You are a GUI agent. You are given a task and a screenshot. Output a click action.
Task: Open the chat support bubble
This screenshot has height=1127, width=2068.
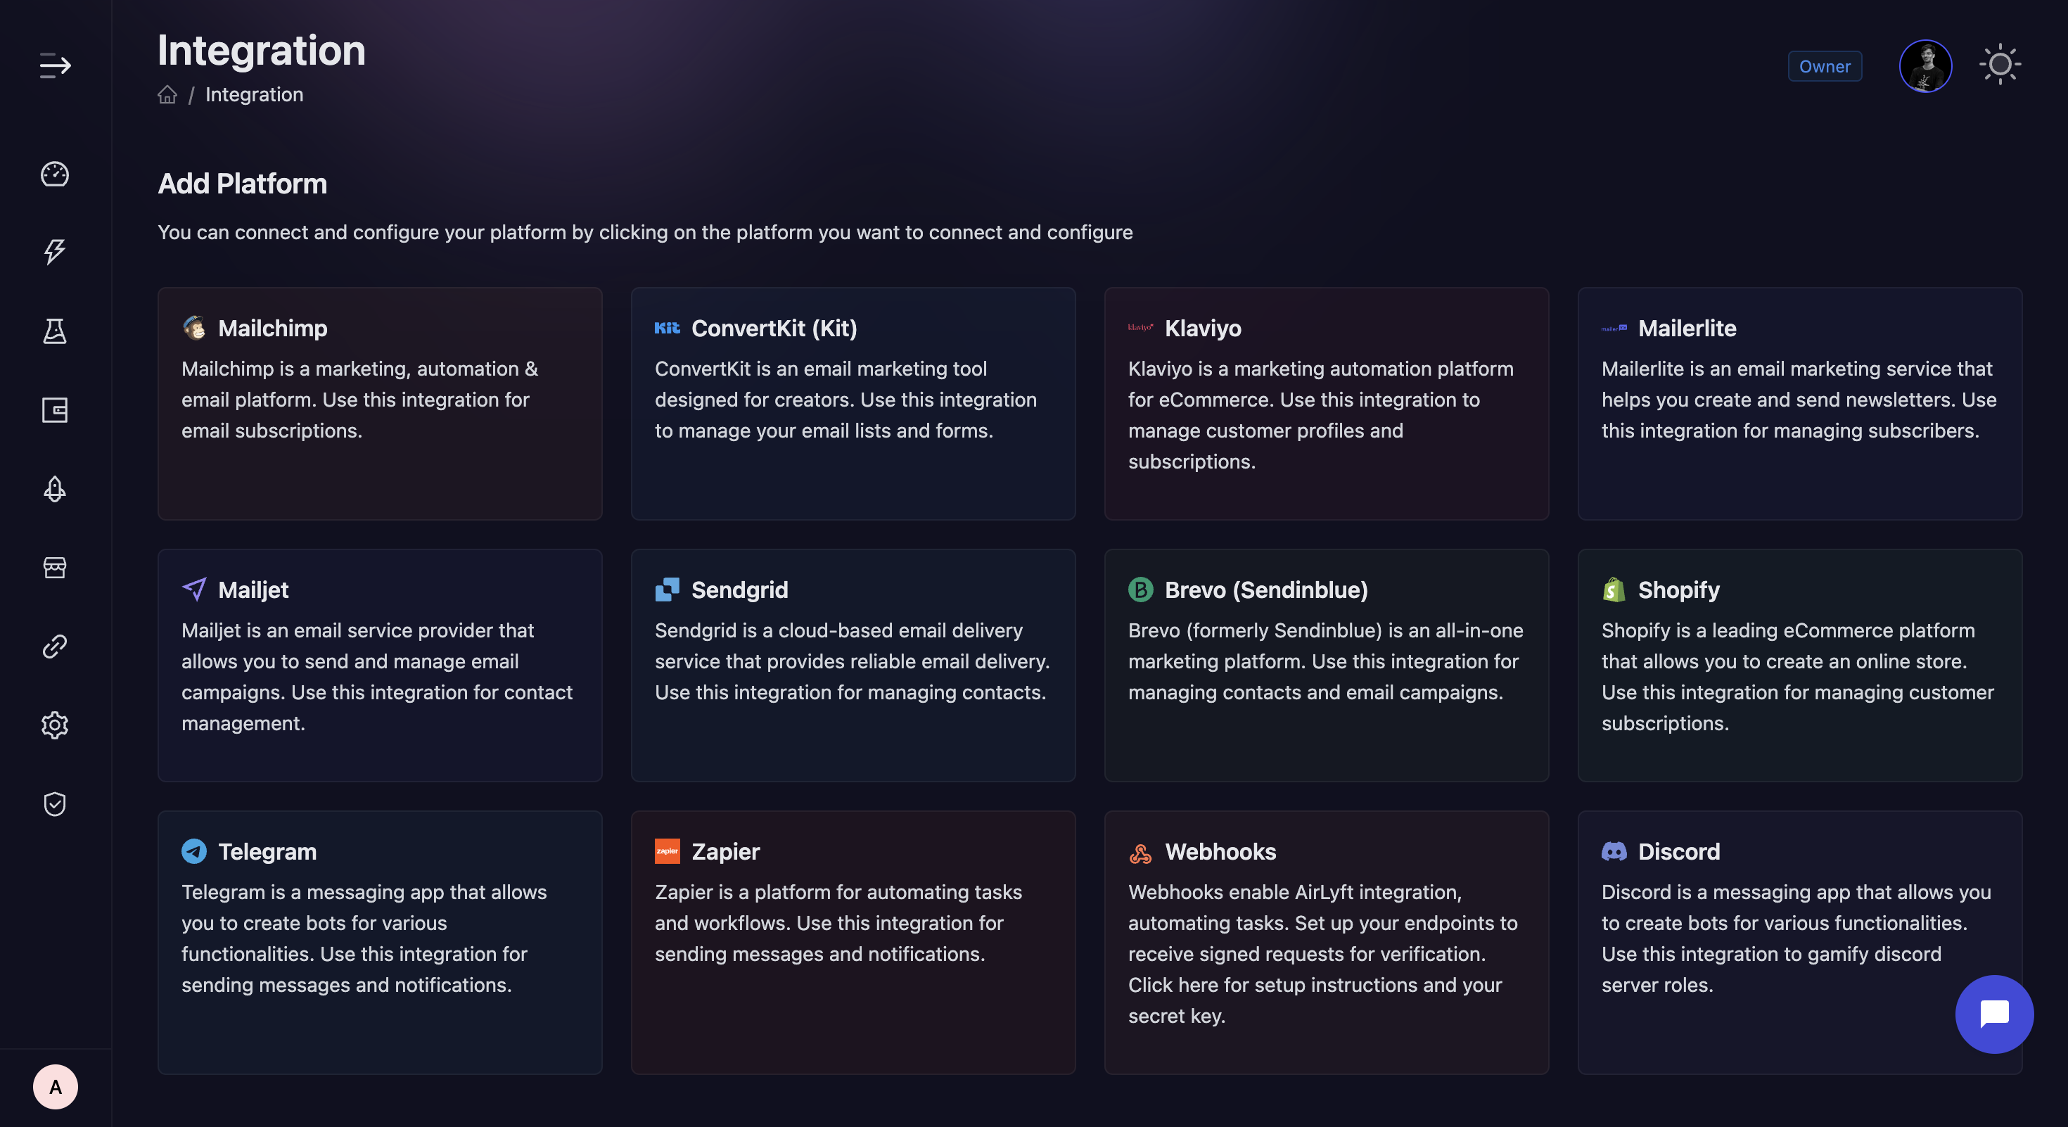(x=1994, y=1014)
